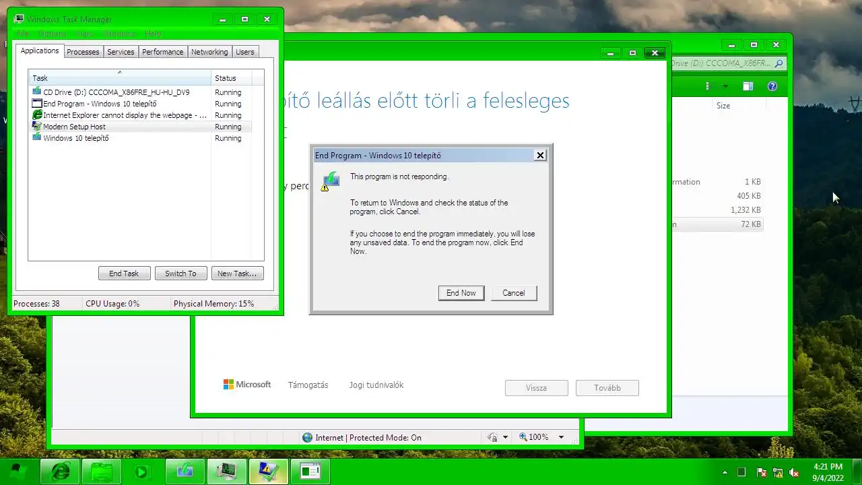Viewport: 862px width, 485px height.
Task: Click Internet Explorer on the taskbar
Action: (x=60, y=472)
